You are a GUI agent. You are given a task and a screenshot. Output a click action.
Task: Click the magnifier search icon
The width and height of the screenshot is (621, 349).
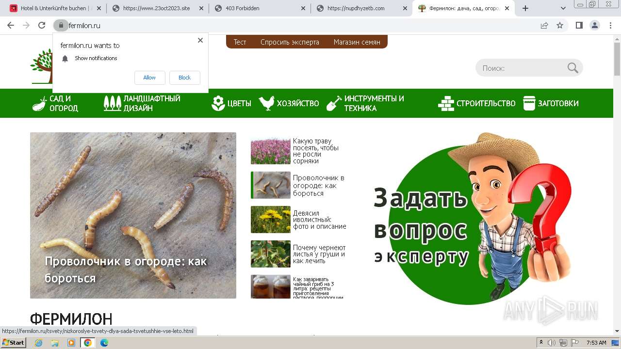[573, 68]
